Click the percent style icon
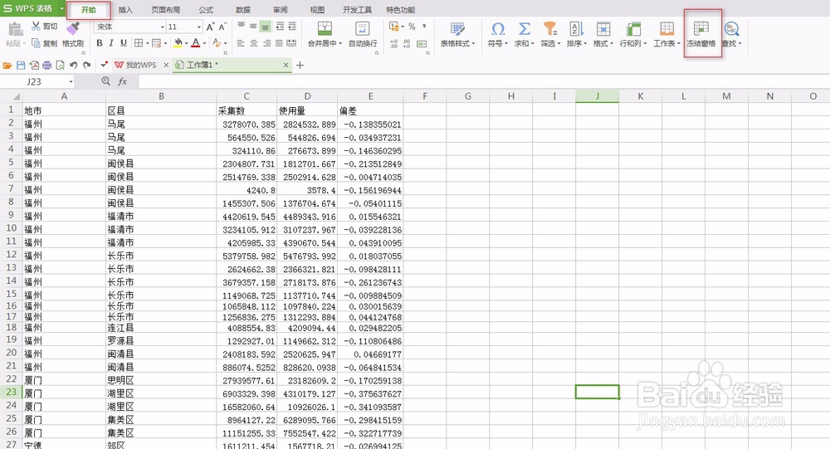The height and width of the screenshot is (449, 830). pyautogui.click(x=412, y=27)
